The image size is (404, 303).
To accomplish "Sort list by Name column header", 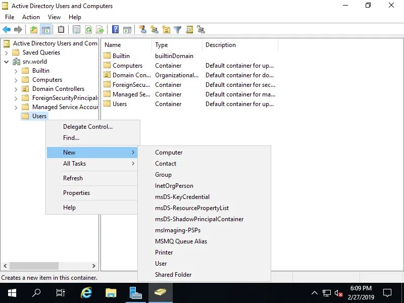I will (127, 45).
